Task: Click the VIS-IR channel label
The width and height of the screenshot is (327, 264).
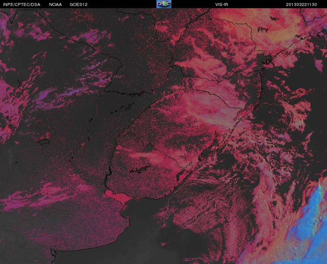Action: click(x=222, y=4)
